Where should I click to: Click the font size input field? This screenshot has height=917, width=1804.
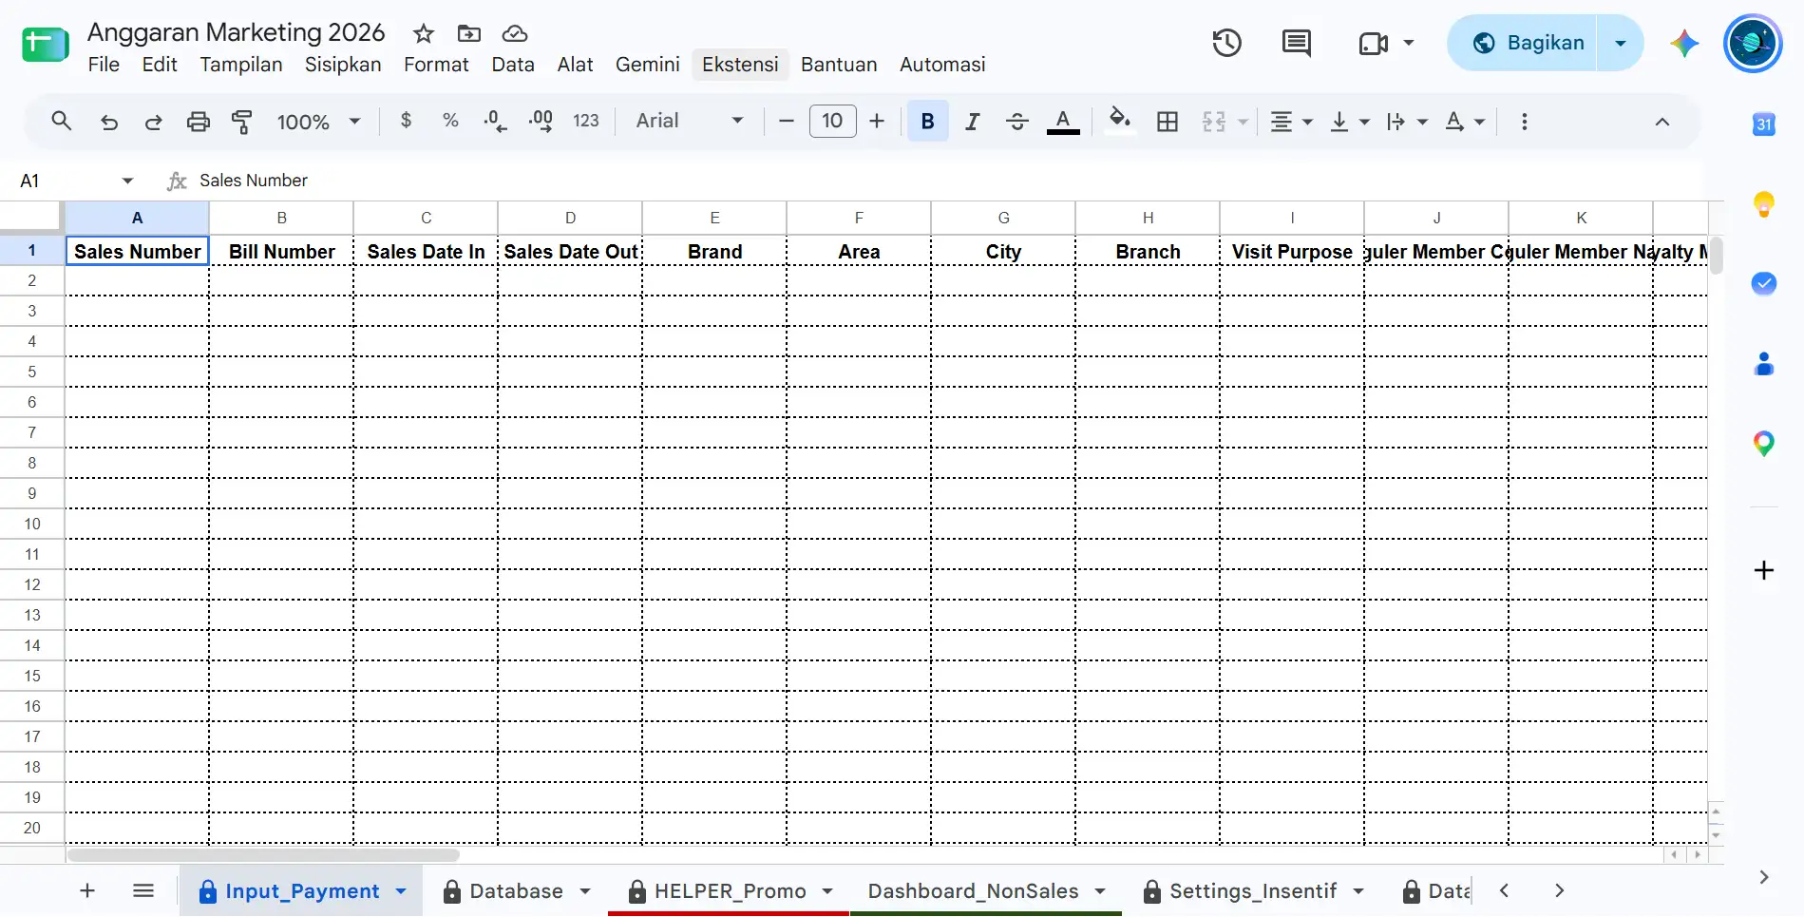(x=833, y=121)
